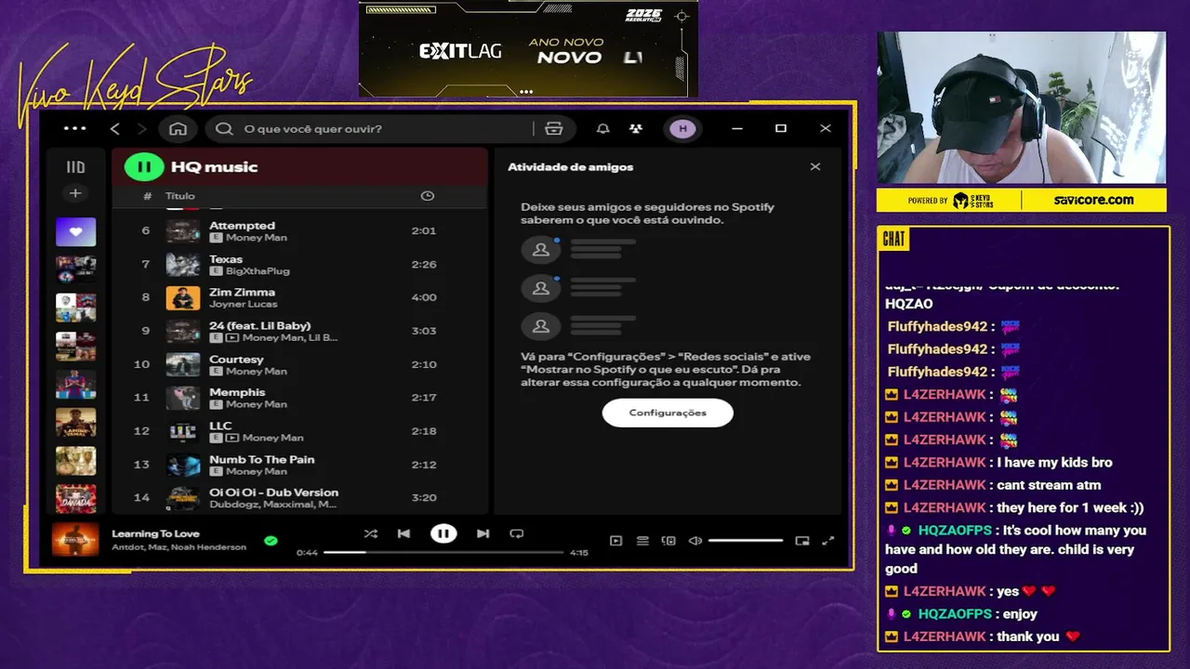
Task: Enter full screen with expand icon
Action: [x=828, y=541]
